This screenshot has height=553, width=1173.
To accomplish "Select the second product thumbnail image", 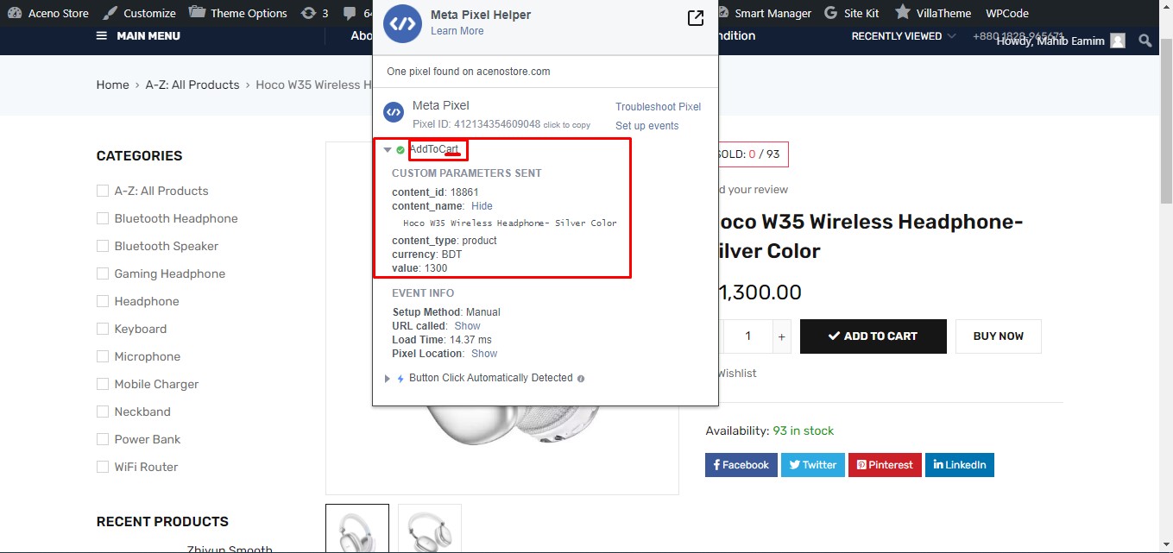I will 430,528.
